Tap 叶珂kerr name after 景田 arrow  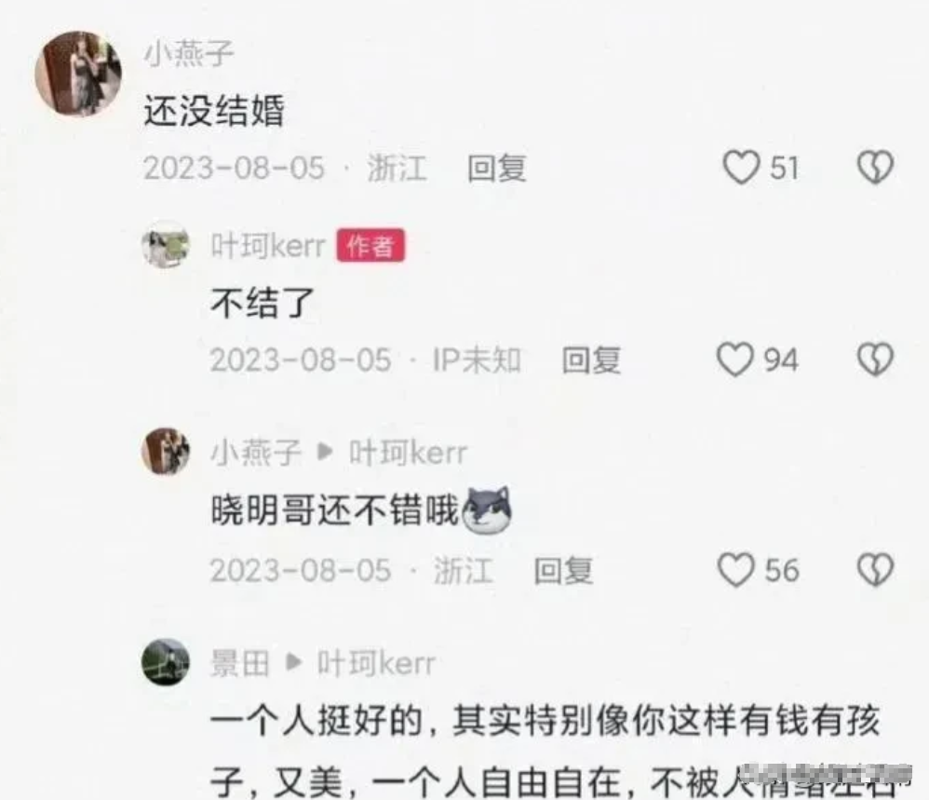[x=377, y=662]
